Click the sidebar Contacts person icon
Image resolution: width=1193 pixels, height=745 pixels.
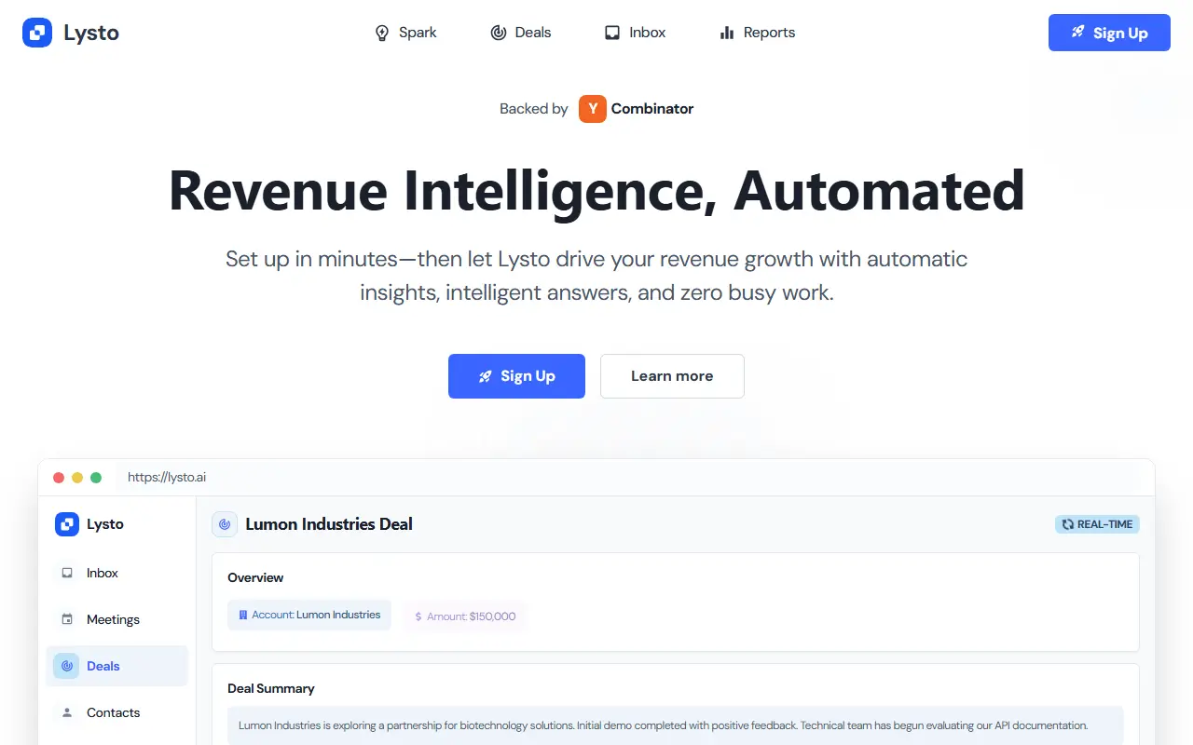coord(67,712)
